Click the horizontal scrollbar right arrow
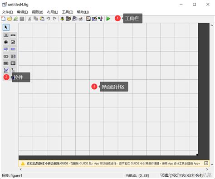This screenshot has height=179, width=215. pyautogui.click(x=207, y=169)
